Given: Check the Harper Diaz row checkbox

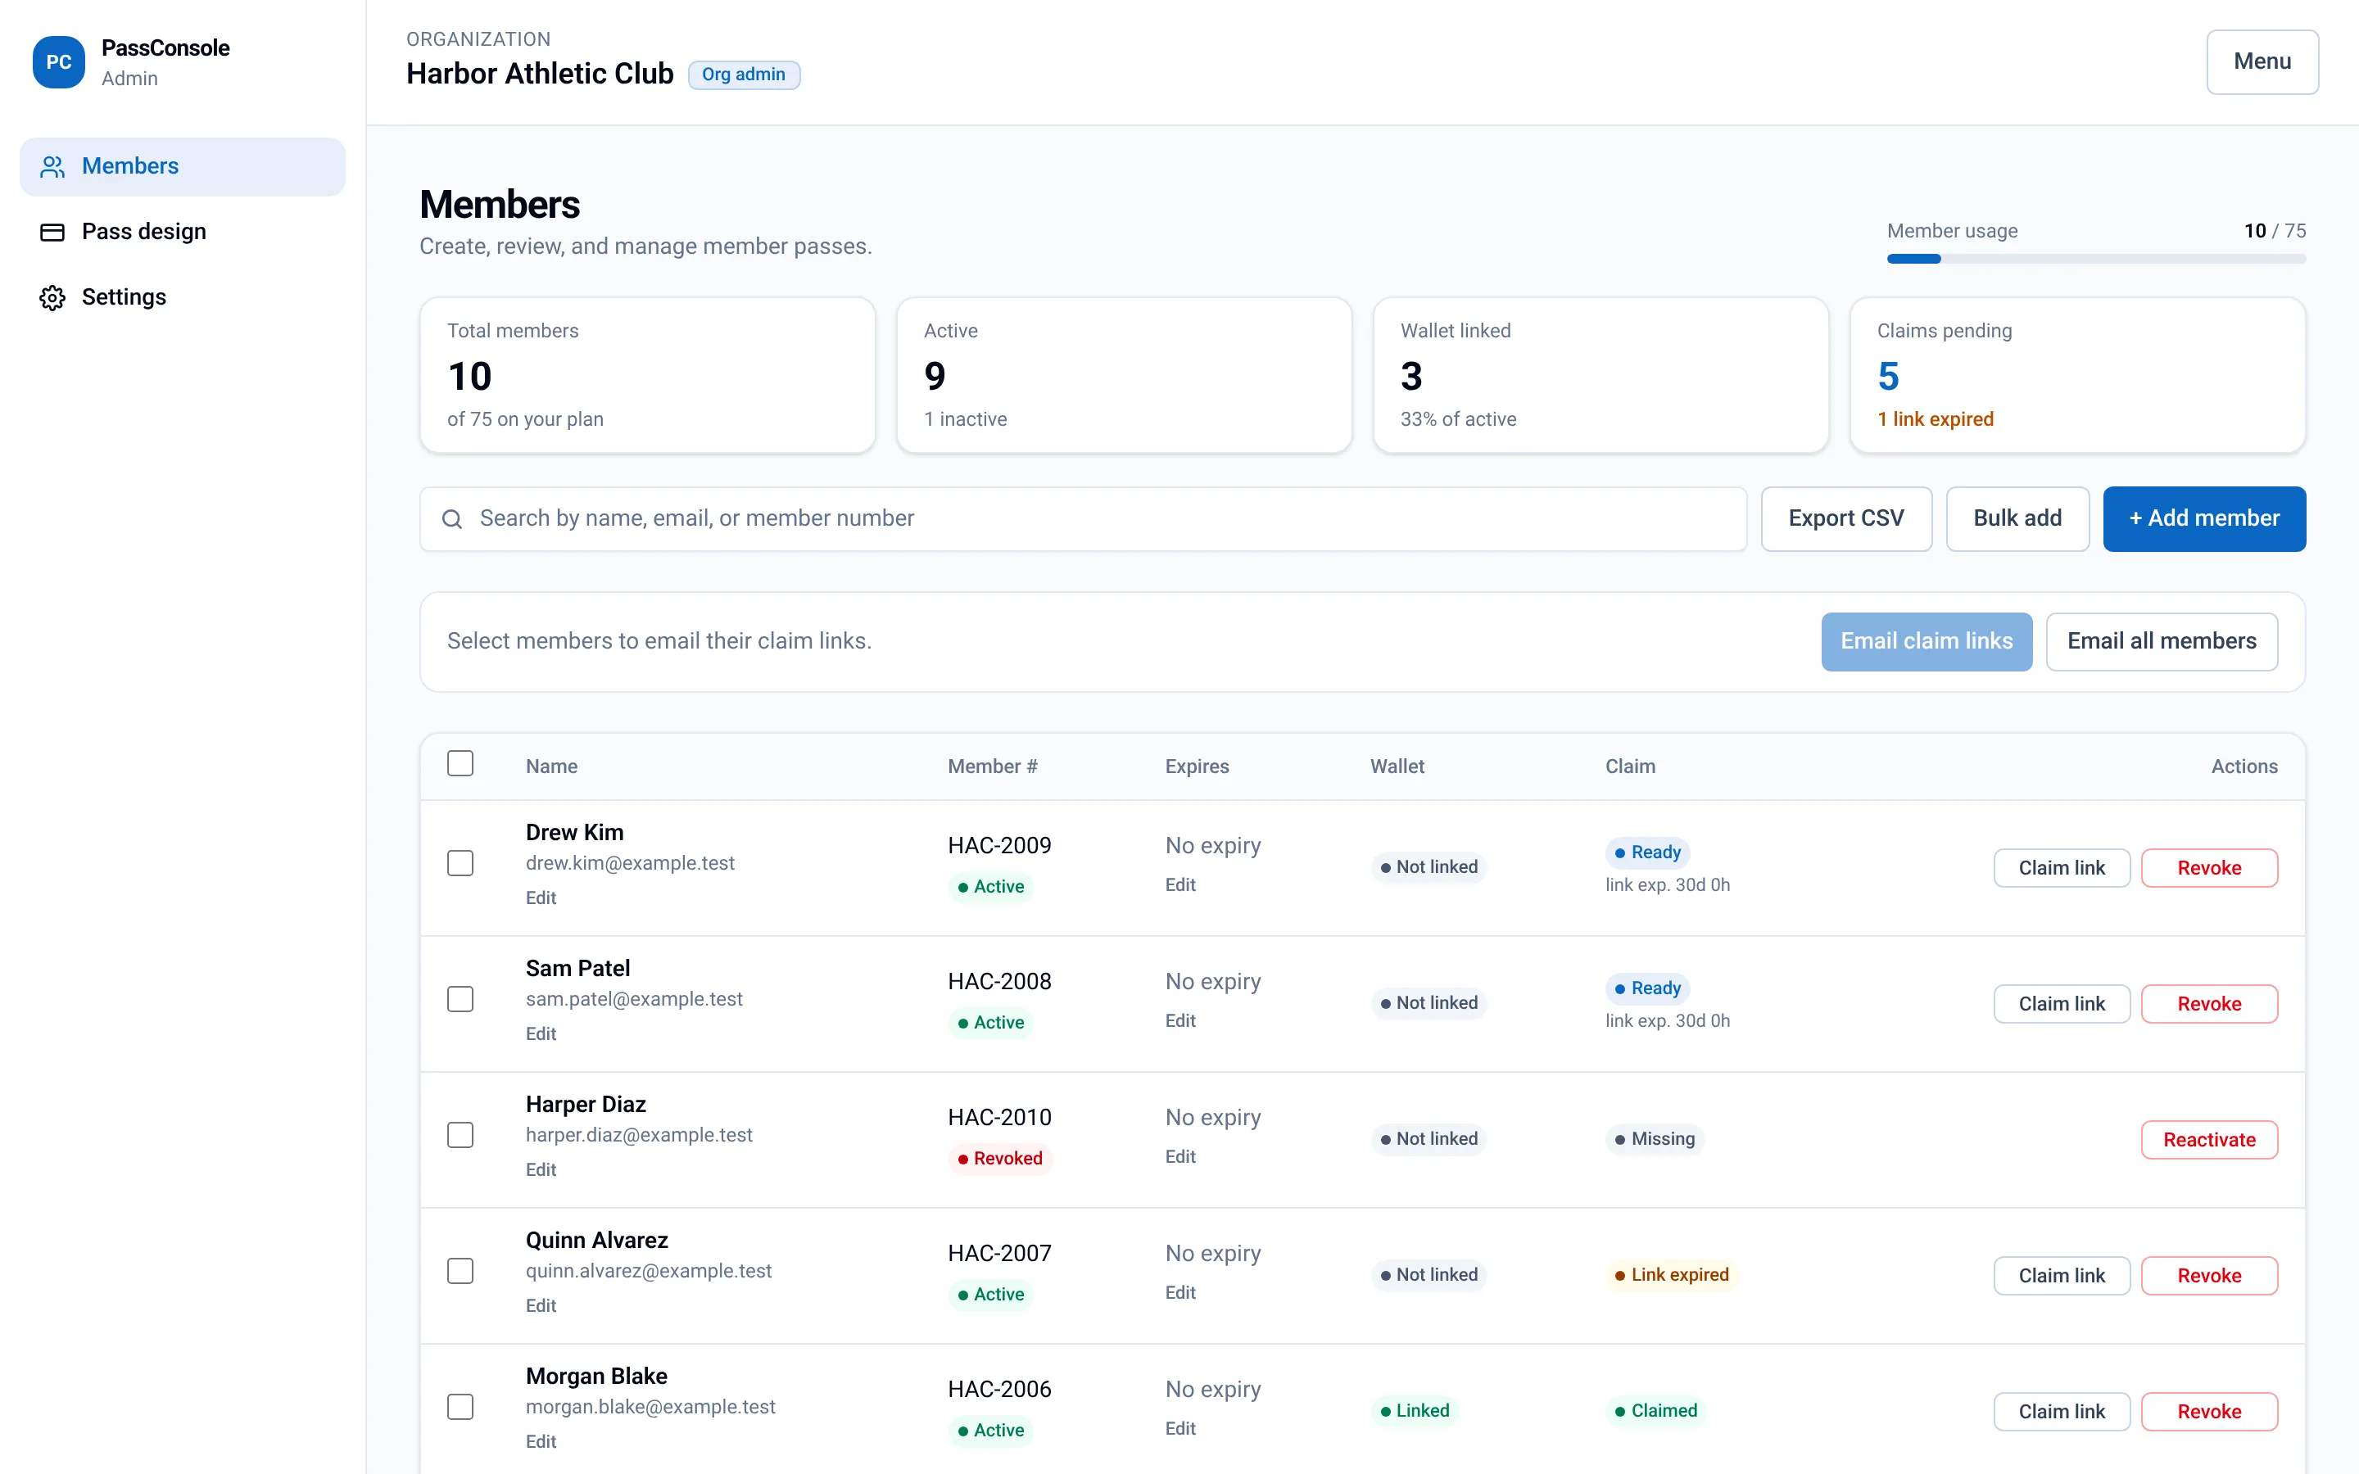Looking at the screenshot, I should (460, 1135).
